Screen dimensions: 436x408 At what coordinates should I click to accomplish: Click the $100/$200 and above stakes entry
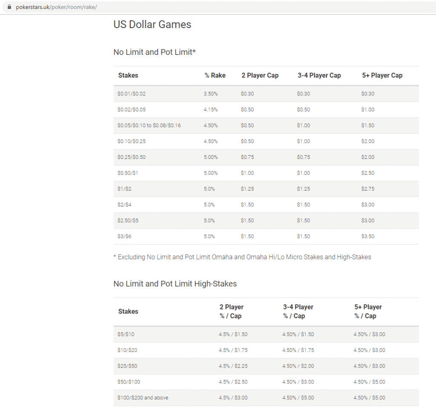click(143, 398)
